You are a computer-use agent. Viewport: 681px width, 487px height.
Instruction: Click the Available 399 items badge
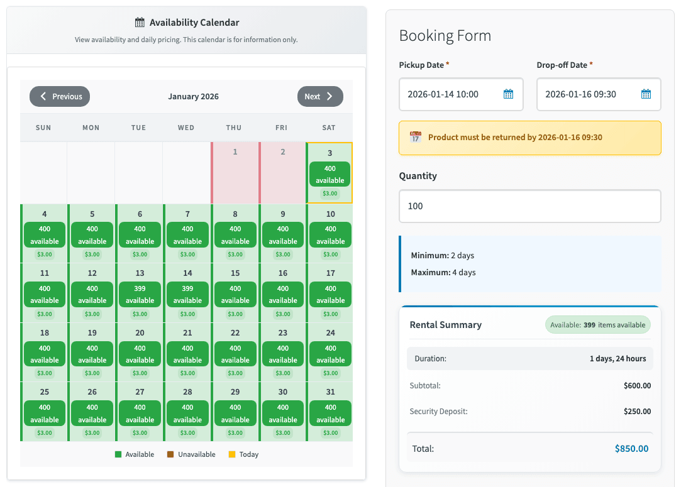[x=597, y=325]
